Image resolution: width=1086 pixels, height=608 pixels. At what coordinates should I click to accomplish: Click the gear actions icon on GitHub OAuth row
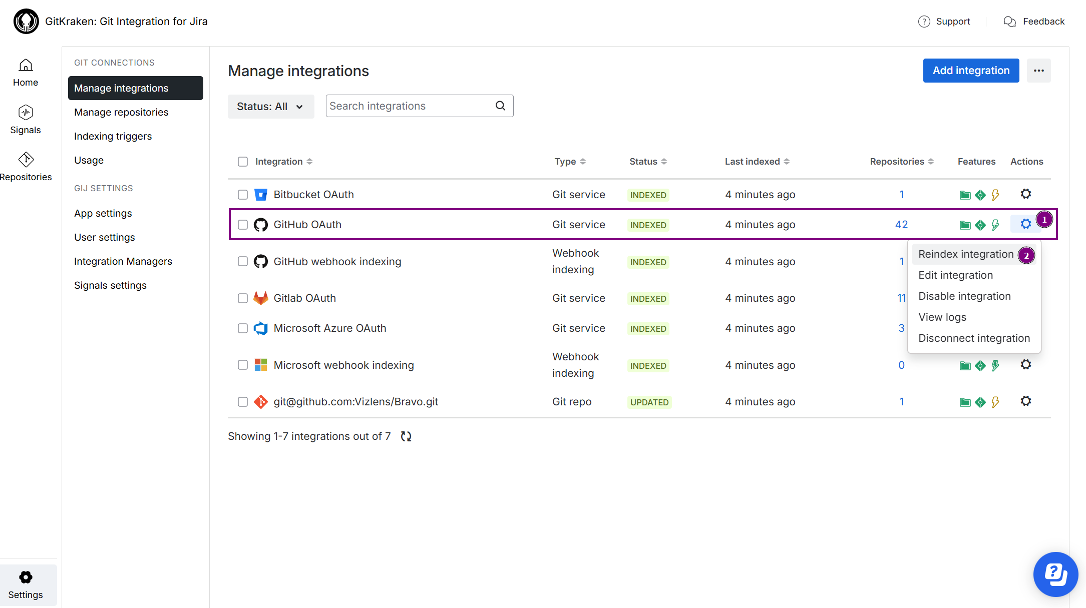[1025, 224]
